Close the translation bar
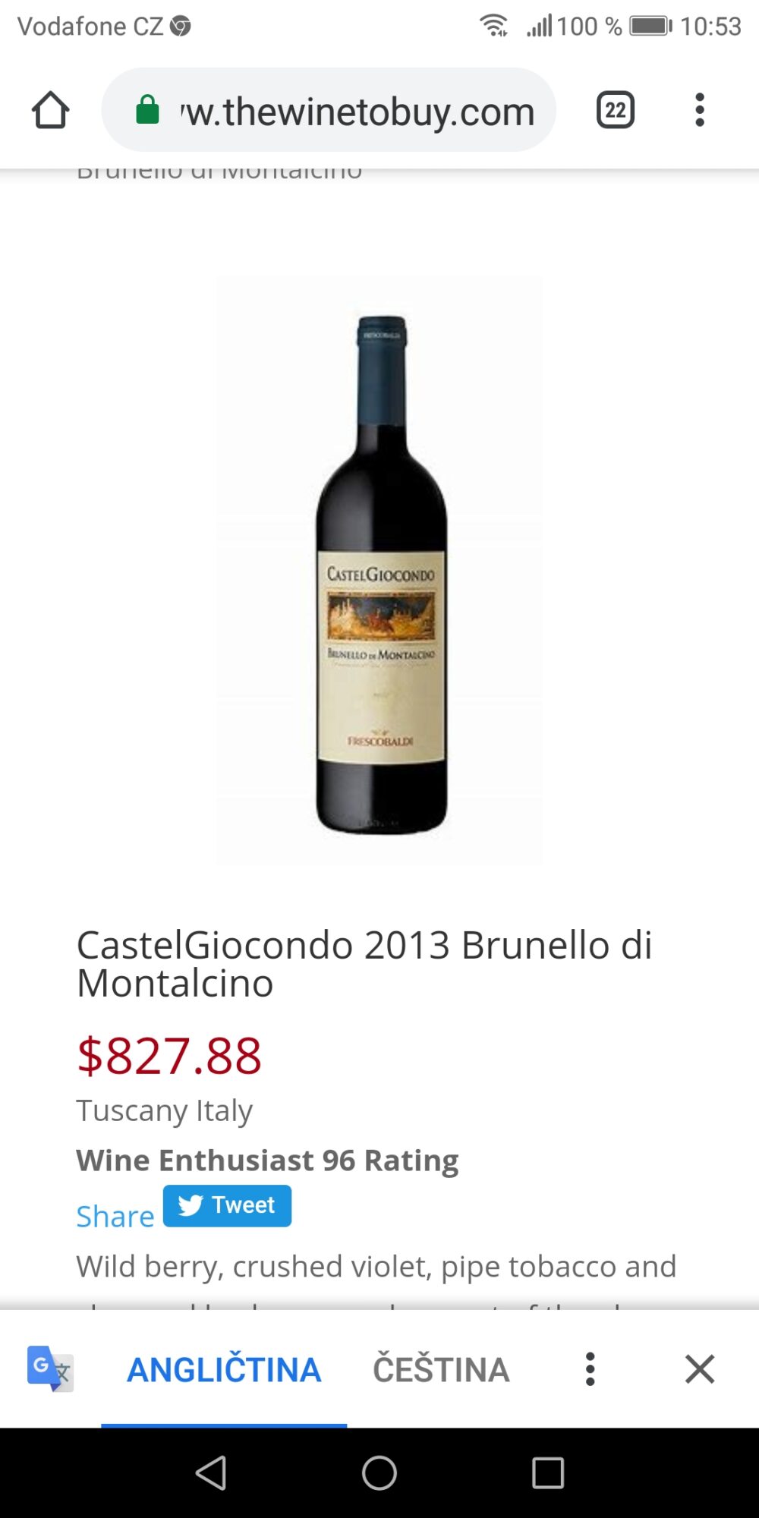Image resolution: width=759 pixels, height=1518 pixels. tap(699, 1369)
